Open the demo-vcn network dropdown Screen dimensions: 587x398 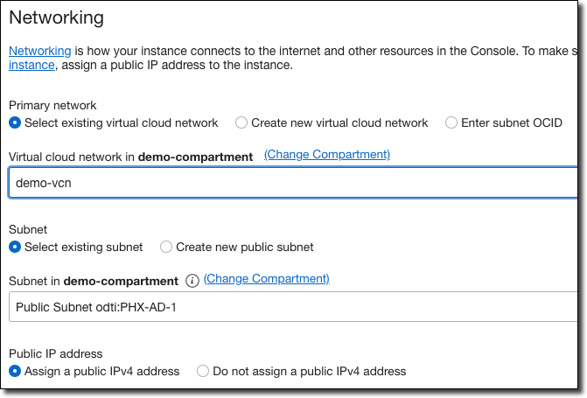pyautogui.click(x=293, y=184)
